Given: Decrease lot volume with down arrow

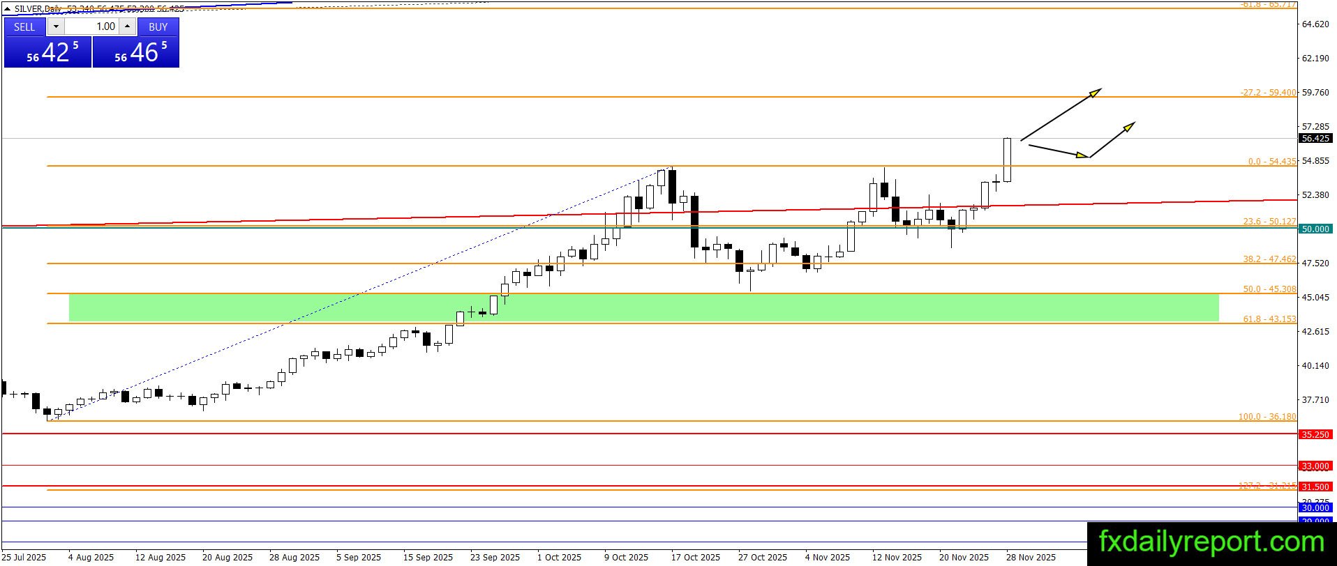Looking at the screenshot, I should (x=57, y=26).
